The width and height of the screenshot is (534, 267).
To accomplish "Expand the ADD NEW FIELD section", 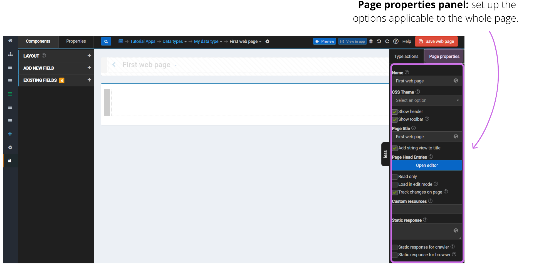I will click(x=89, y=68).
